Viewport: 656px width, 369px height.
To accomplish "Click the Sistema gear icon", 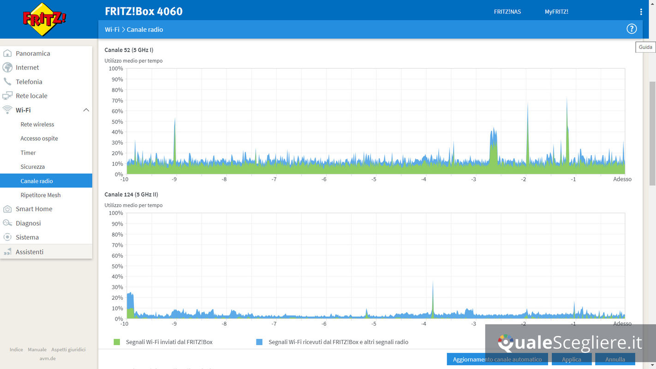I will (7, 237).
